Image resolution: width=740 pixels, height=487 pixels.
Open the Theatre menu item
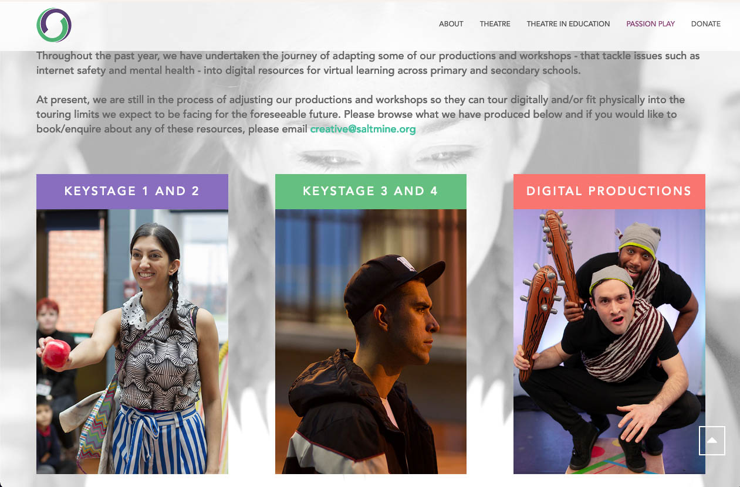point(495,24)
